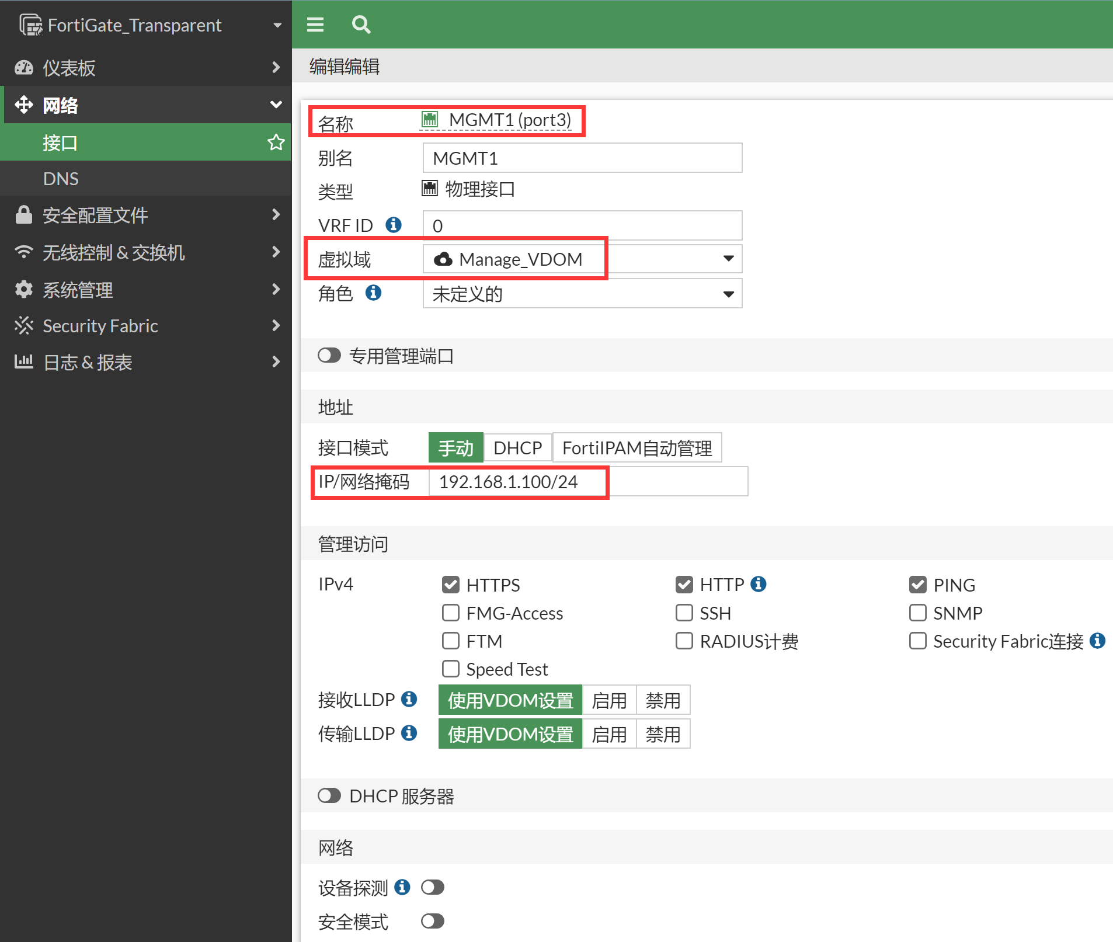Image resolution: width=1113 pixels, height=942 pixels.
Task: Click the 设备探测 info icon
Action: (x=402, y=887)
